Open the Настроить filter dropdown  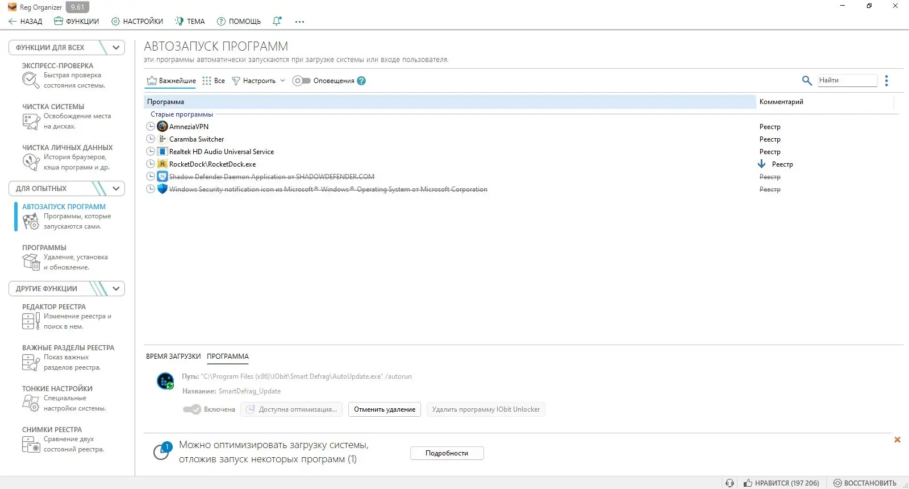pos(258,81)
